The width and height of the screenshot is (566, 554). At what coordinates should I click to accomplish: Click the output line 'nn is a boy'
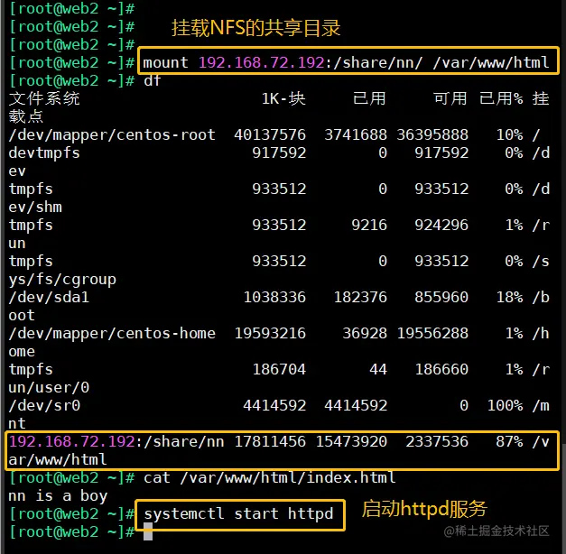click(x=58, y=496)
